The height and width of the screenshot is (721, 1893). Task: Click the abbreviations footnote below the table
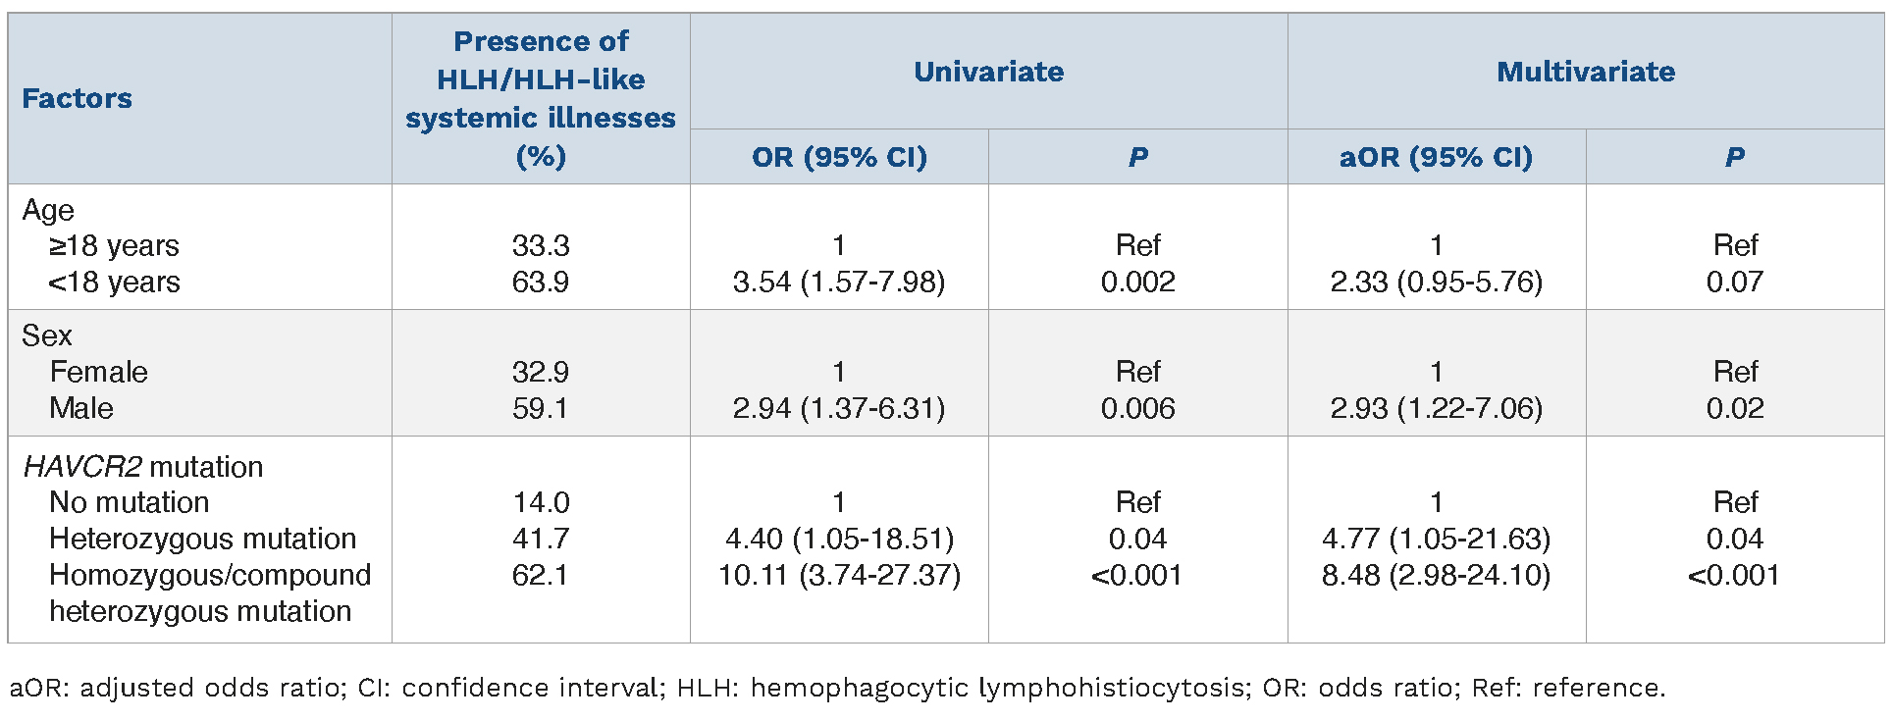tap(837, 688)
